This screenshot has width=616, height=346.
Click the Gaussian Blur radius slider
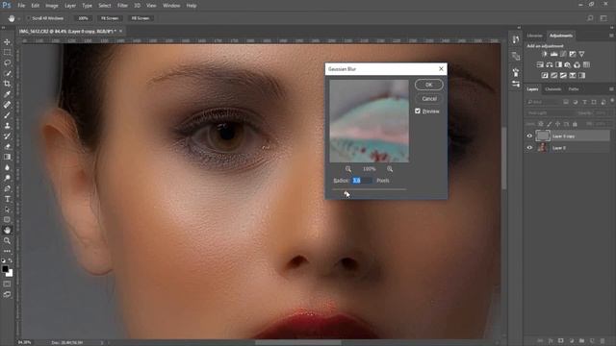click(370, 189)
